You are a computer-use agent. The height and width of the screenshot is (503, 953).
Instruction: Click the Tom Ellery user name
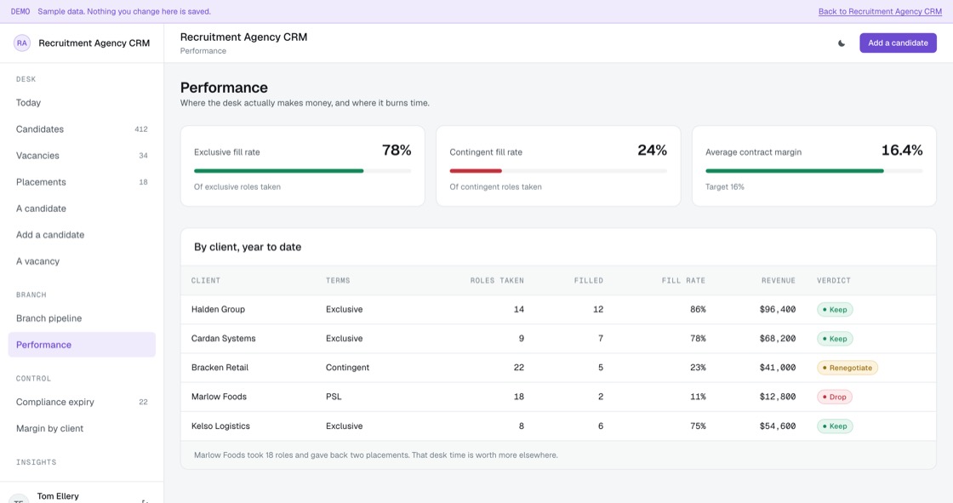click(58, 496)
